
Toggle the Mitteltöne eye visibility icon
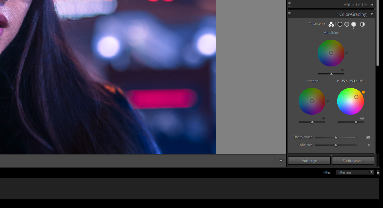coord(343,70)
